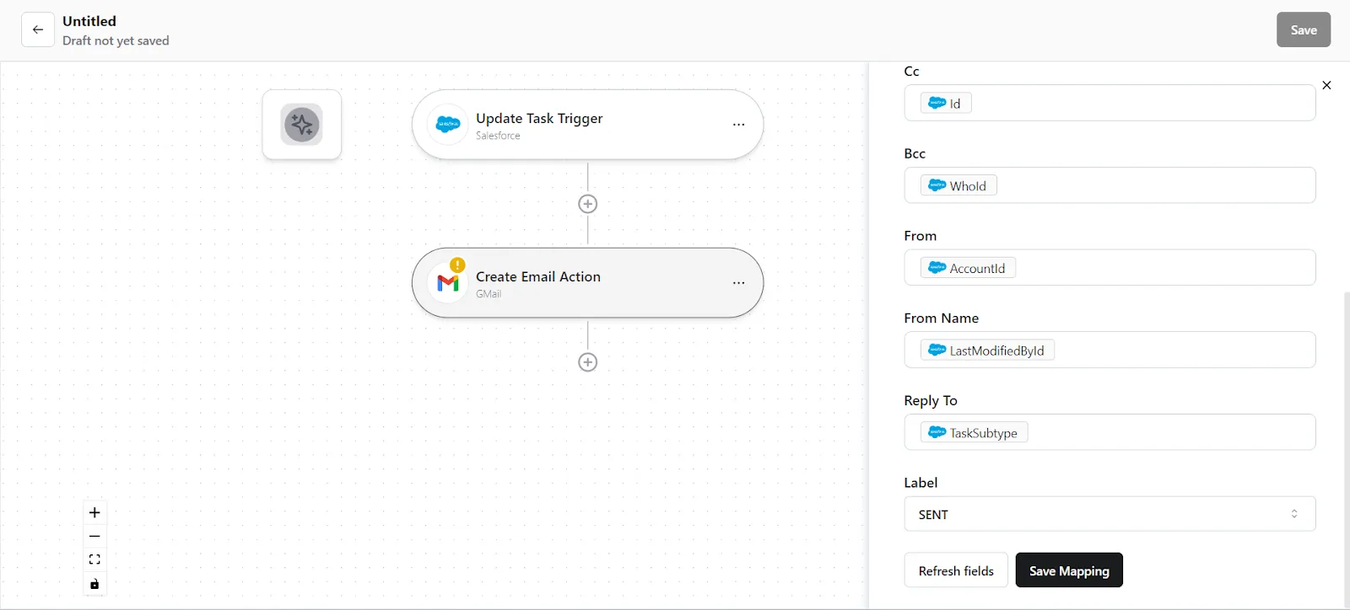Select the Update Task Trigger node
This screenshot has height=610, width=1350.
click(587, 125)
